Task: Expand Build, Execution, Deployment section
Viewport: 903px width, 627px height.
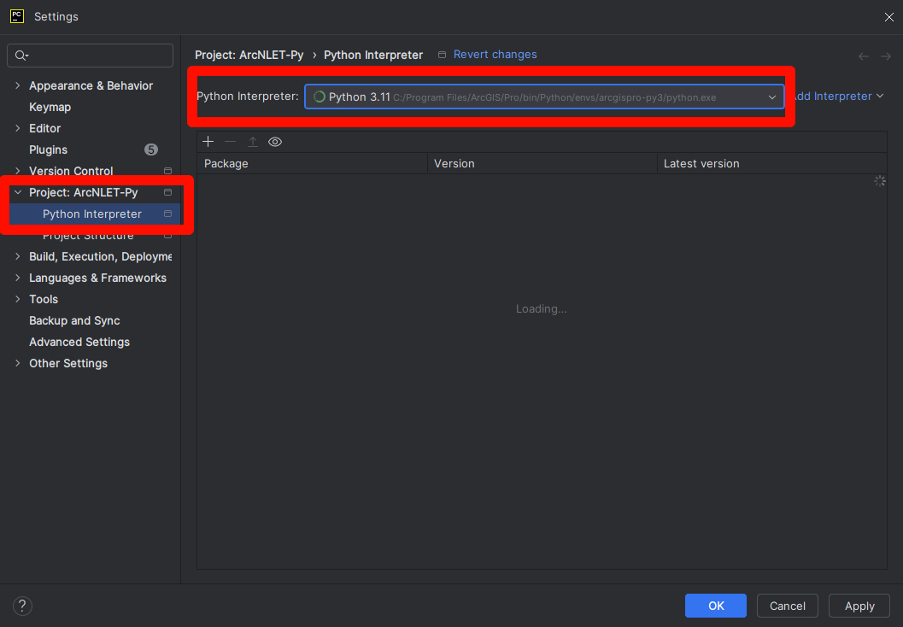Action: coord(17,256)
